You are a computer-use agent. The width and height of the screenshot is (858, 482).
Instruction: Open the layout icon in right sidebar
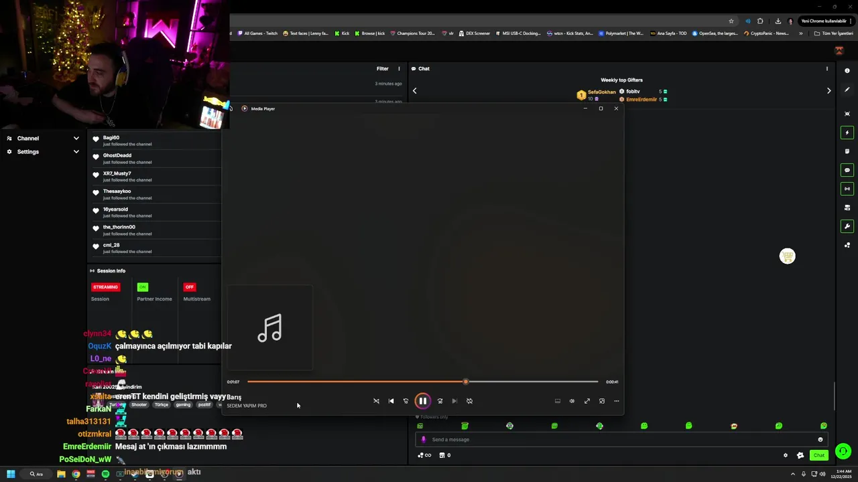pyautogui.click(x=847, y=208)
